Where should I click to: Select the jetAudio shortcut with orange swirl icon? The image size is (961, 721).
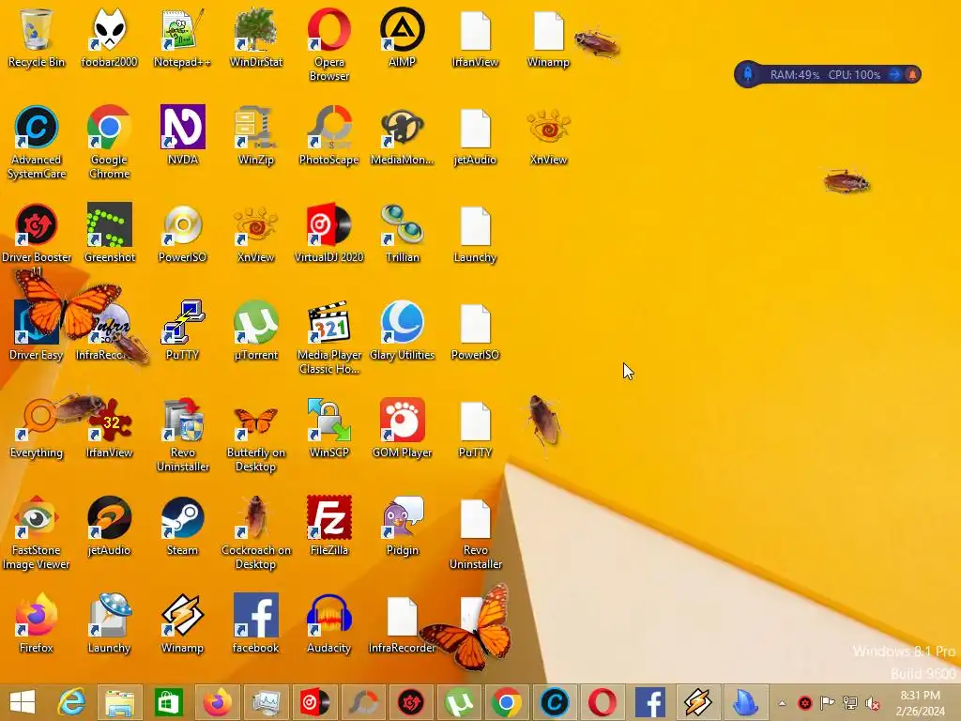point(109,526)
